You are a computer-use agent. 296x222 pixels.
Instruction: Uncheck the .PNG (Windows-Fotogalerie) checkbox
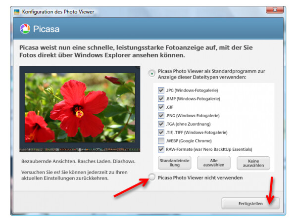click(x=161, y=115)
